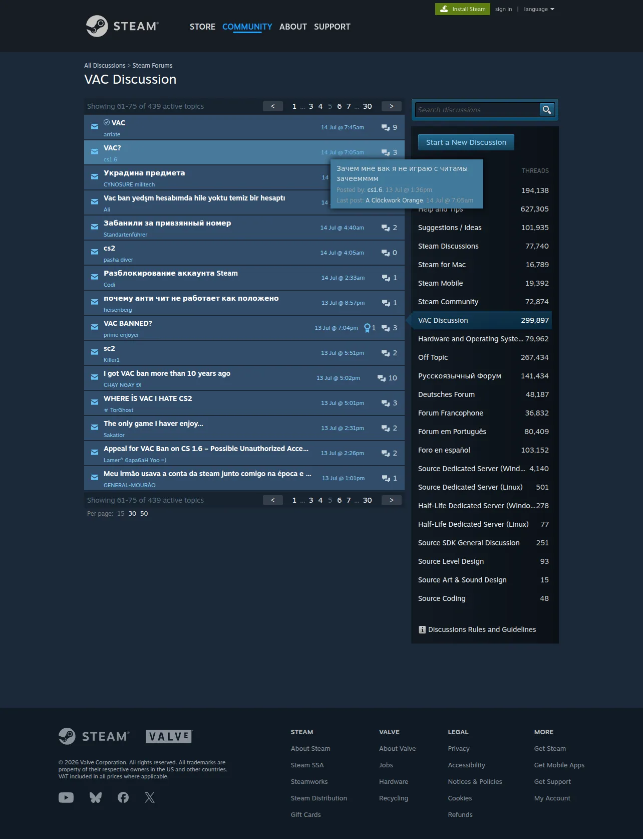The width and height of the screenshot is (643, 839).
Task: Click envelope icon beside 'Разблокирование аккаунта Steam'
Action: [95, 277]
